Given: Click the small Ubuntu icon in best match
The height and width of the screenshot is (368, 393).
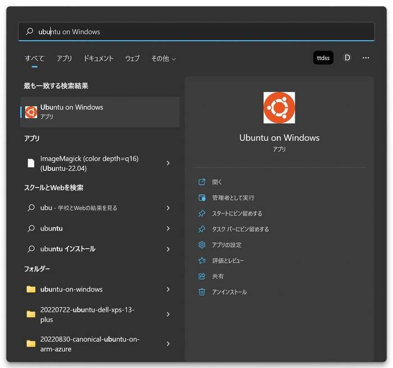Looking at the screenshot, I should [31, 112].
